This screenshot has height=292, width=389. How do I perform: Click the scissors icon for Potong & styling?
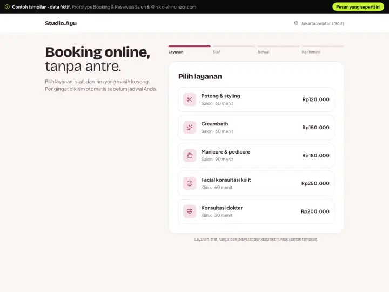point(190,99)
